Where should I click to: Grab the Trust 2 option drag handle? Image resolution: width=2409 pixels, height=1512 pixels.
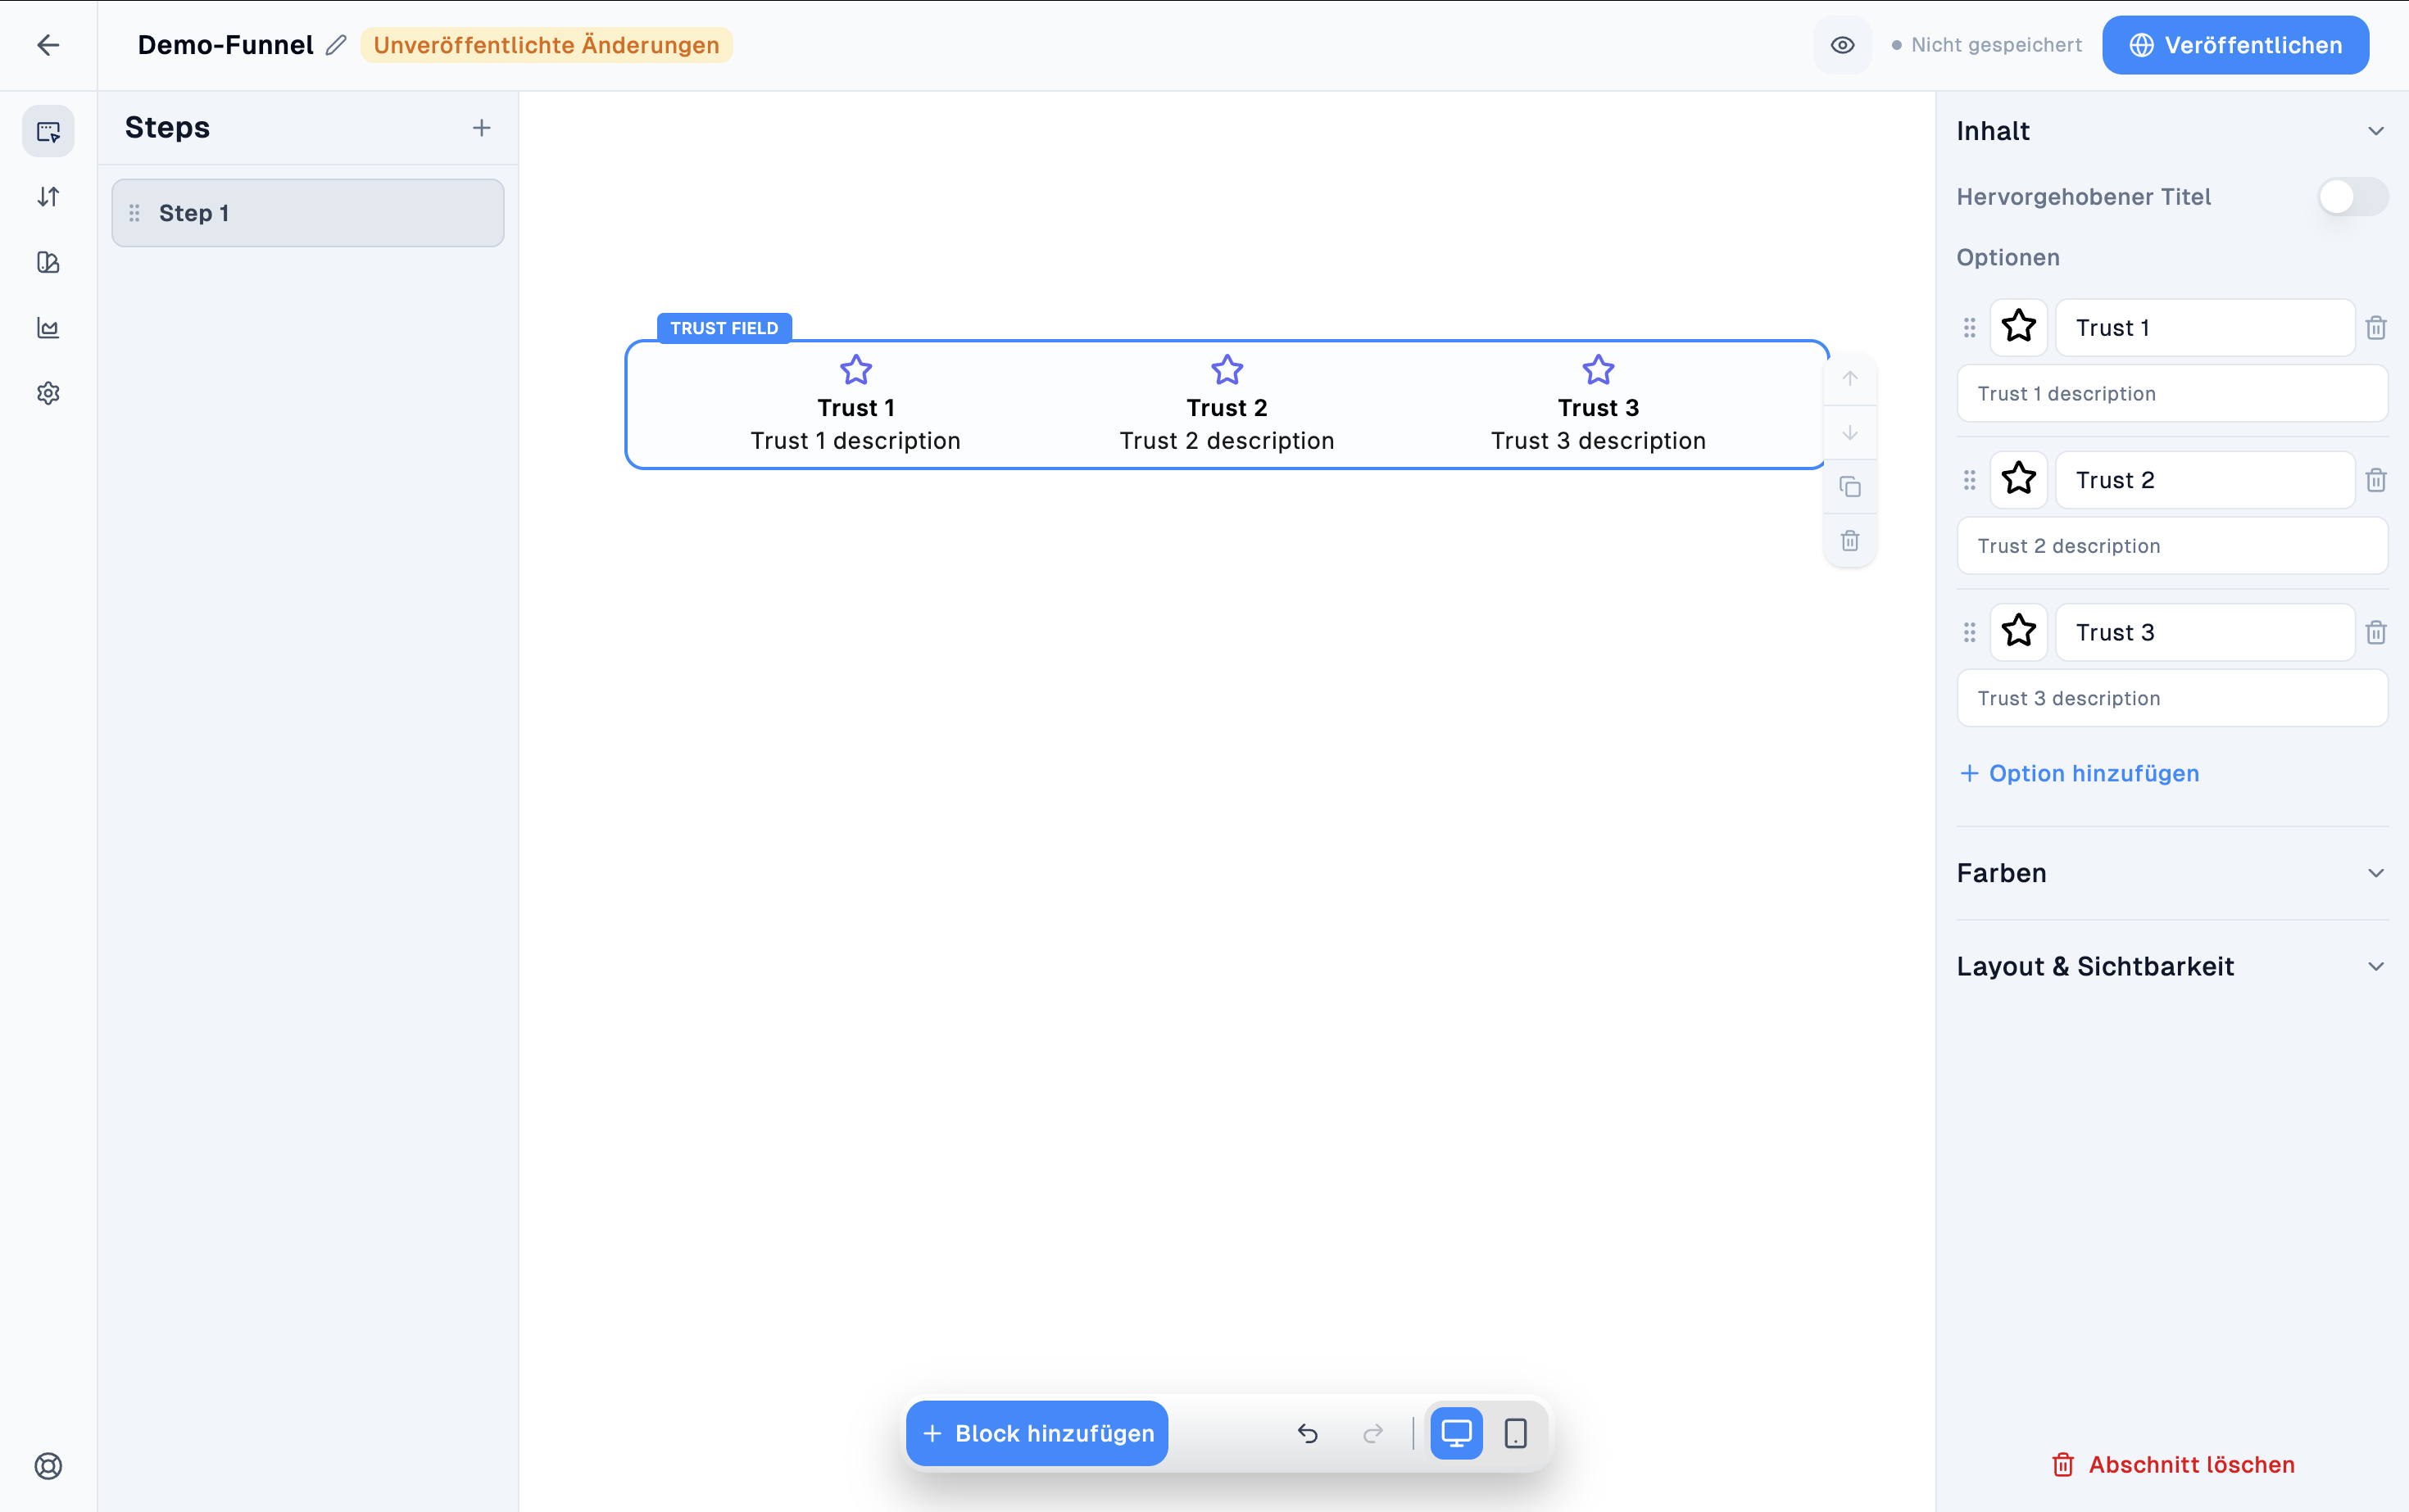(1969, 480)
